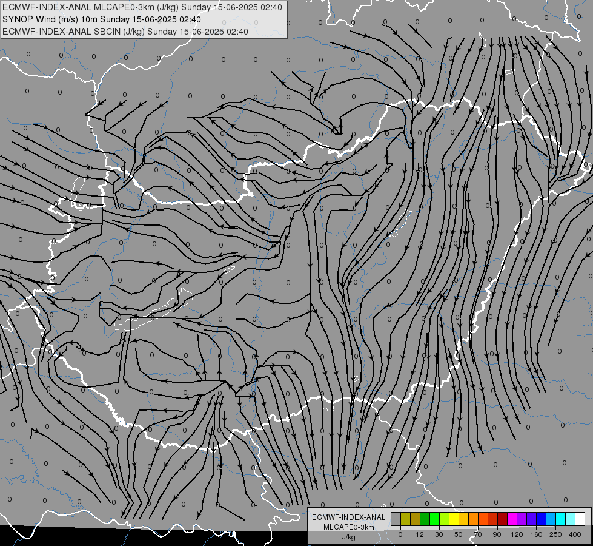The height and width of the screenshot is (546, 593).
Task: Click the legend value 12
Action: (x=420, y=534)
